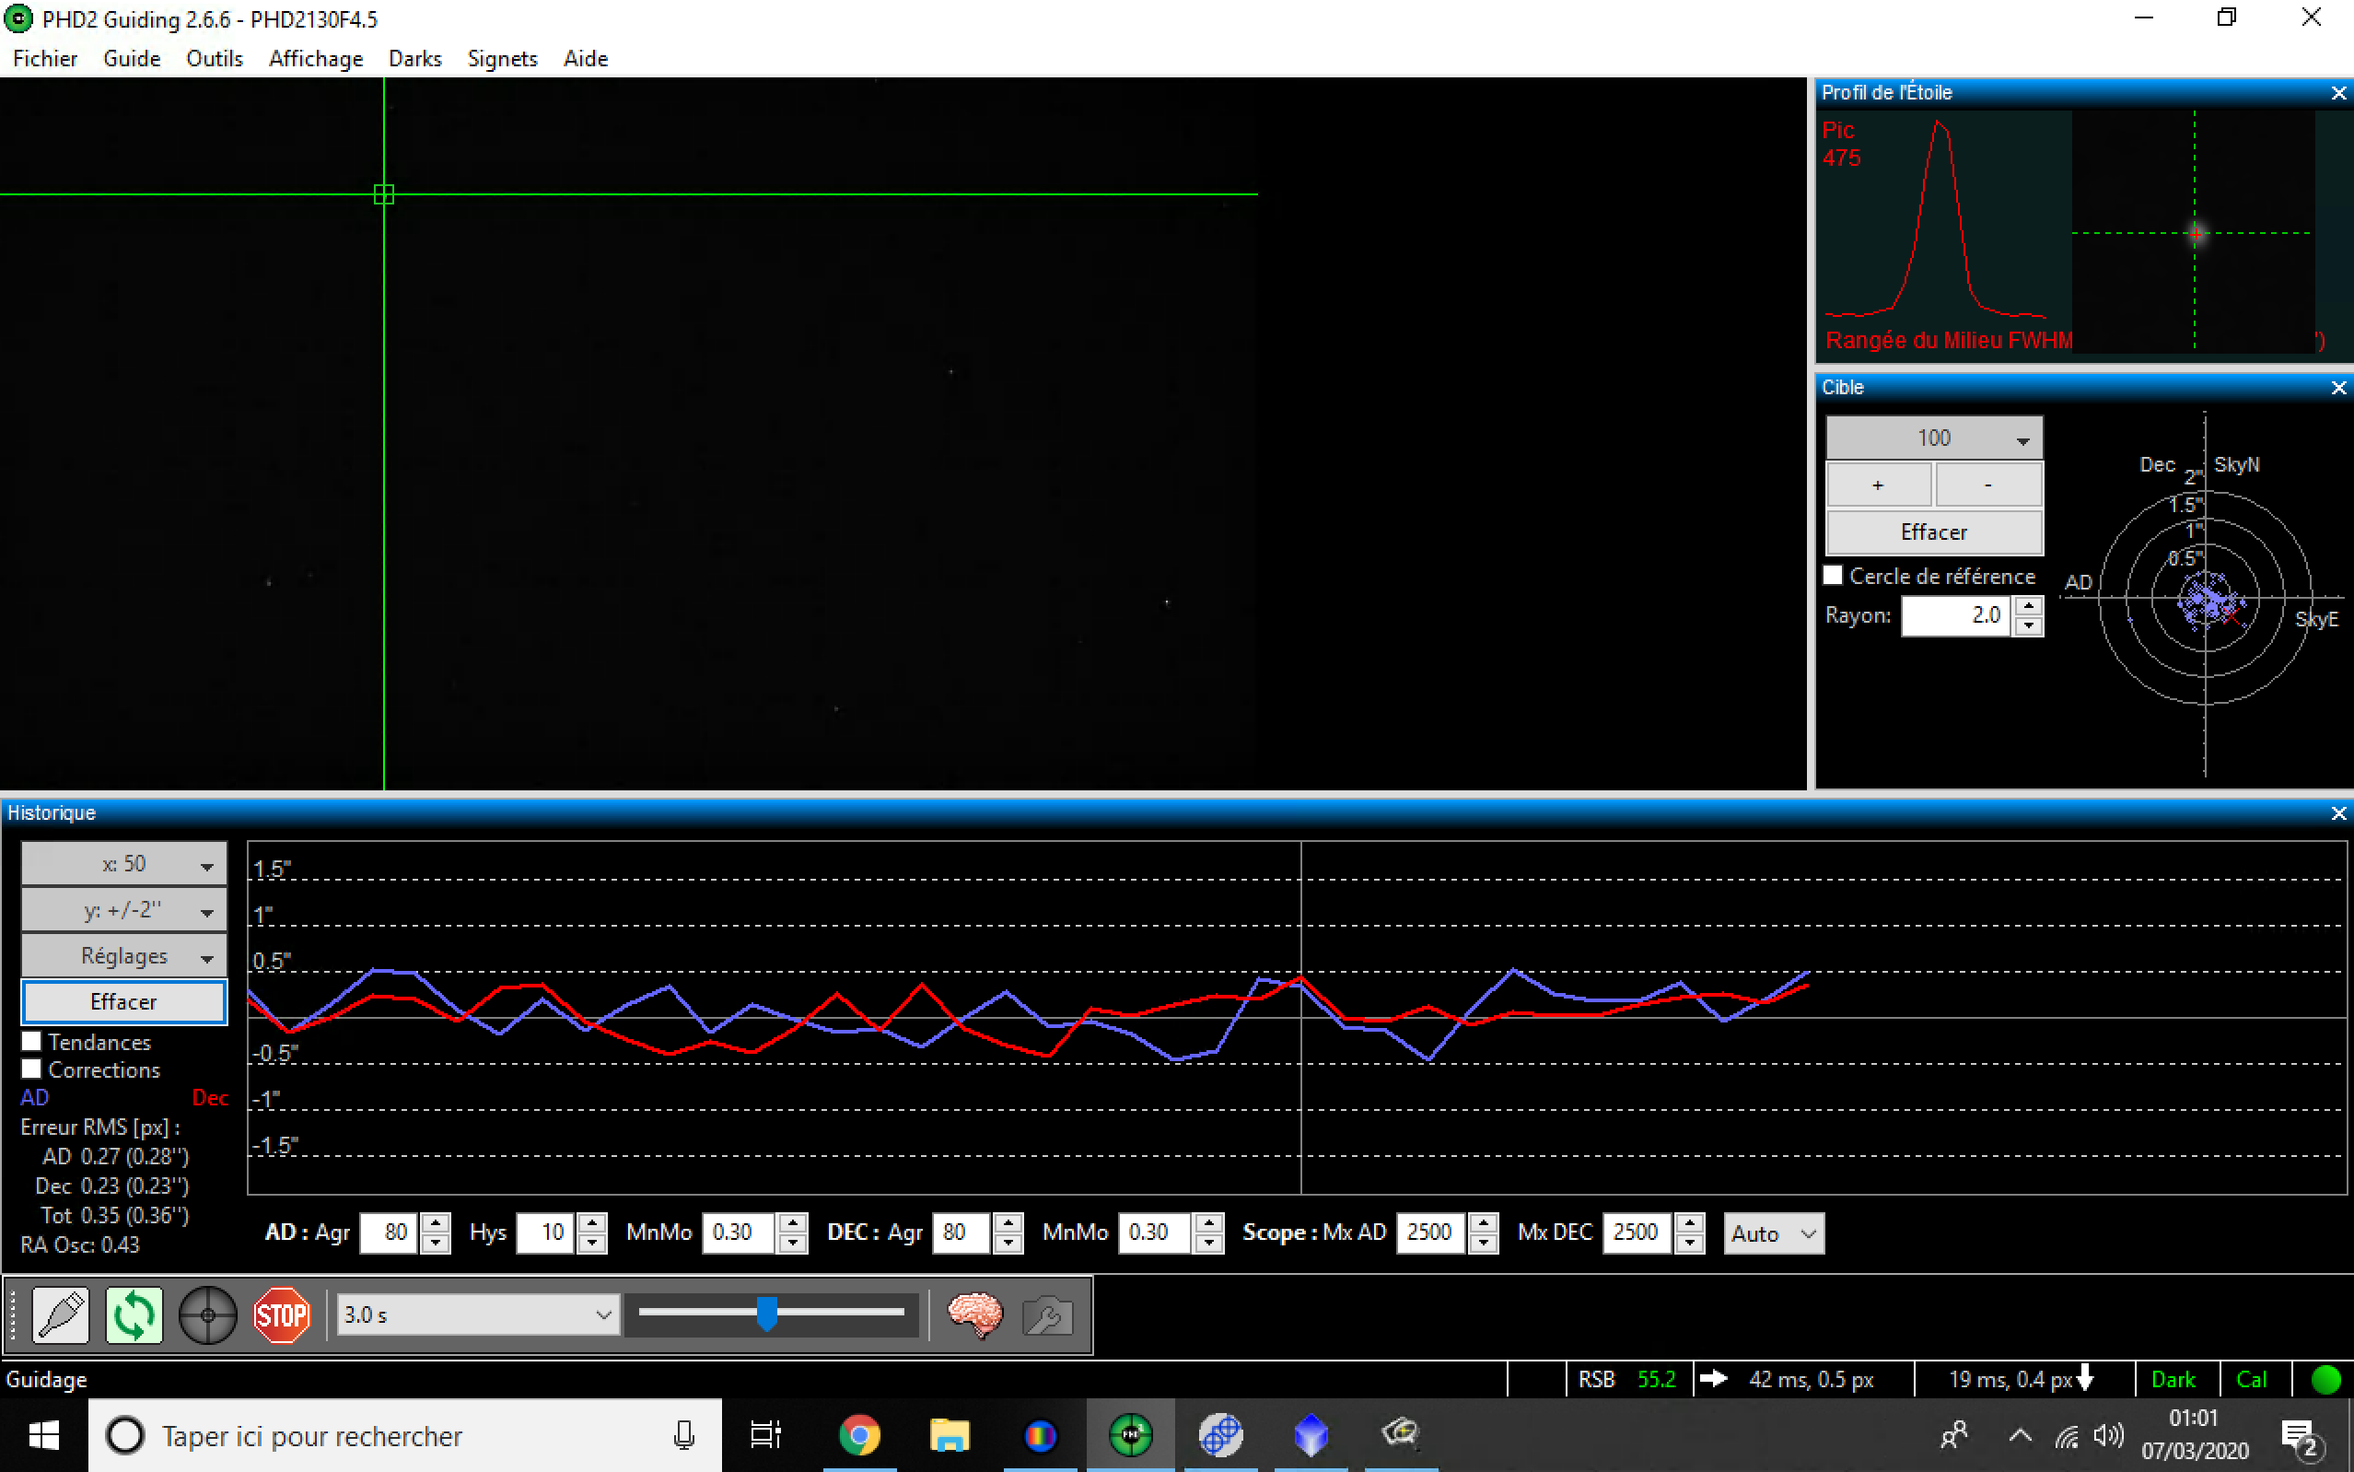
Task: Click the Rayon input field
Action: tap(1954, 615)
